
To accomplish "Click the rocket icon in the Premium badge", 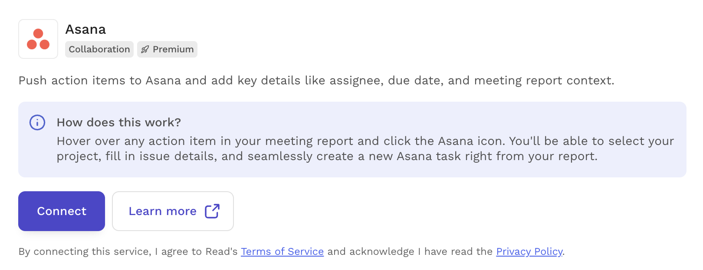I will pos(145,49).
